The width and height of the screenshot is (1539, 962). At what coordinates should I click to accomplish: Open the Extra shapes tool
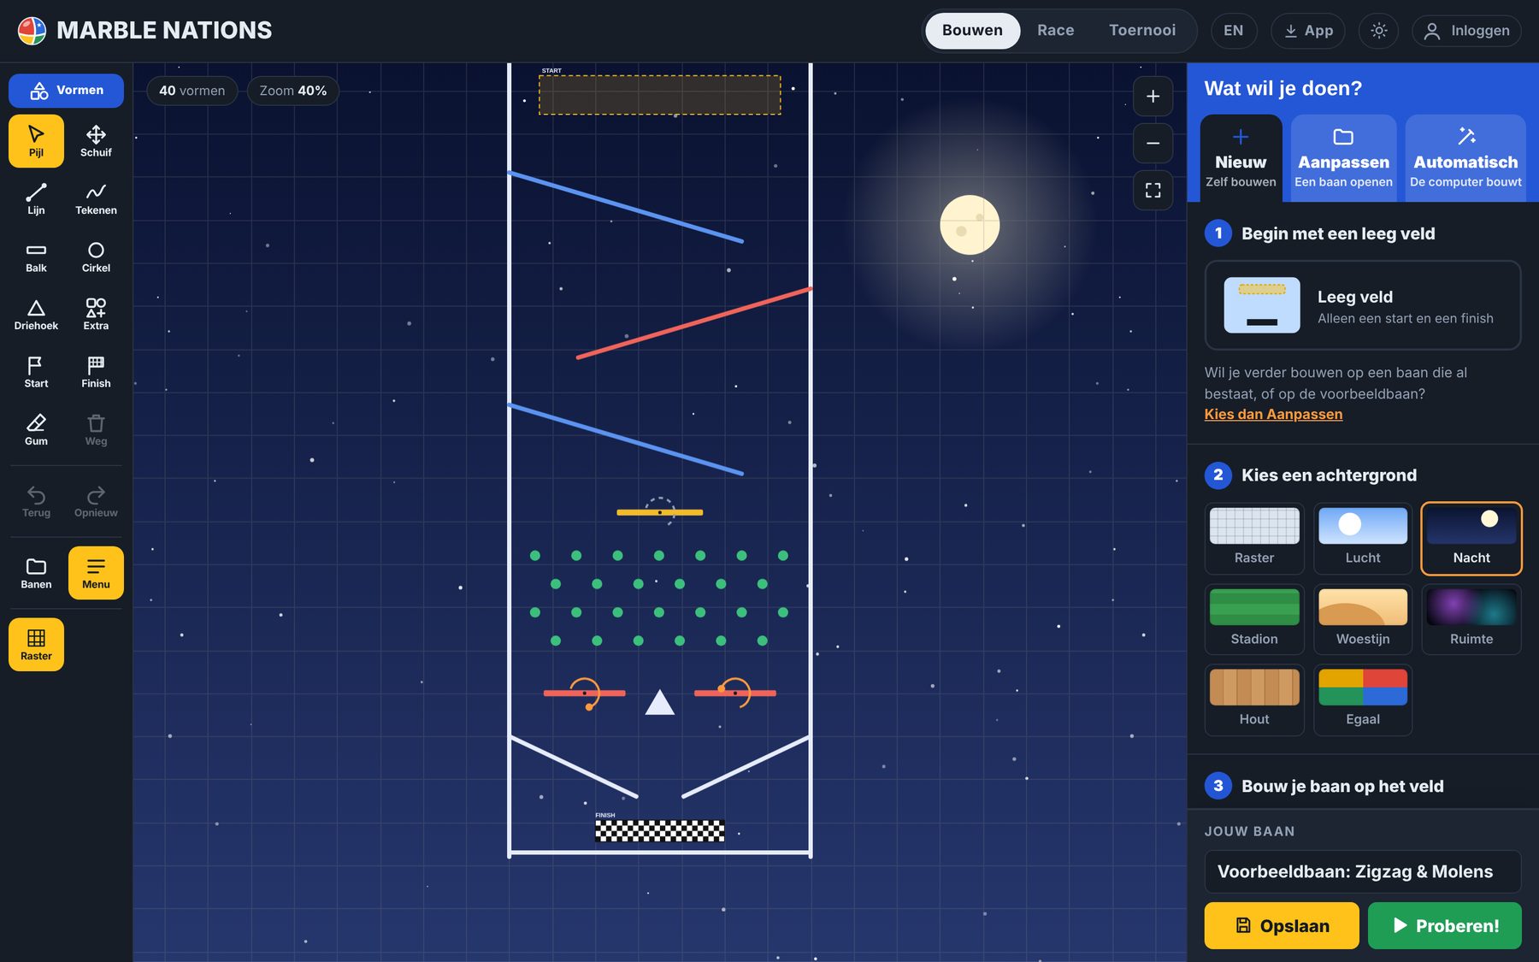coord(96,314)
